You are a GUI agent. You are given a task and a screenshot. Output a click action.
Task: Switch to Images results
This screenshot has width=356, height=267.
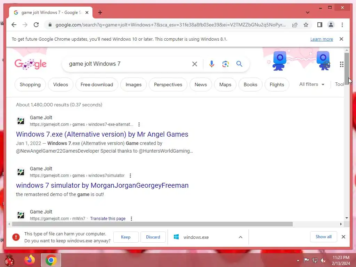click(133, 84)
